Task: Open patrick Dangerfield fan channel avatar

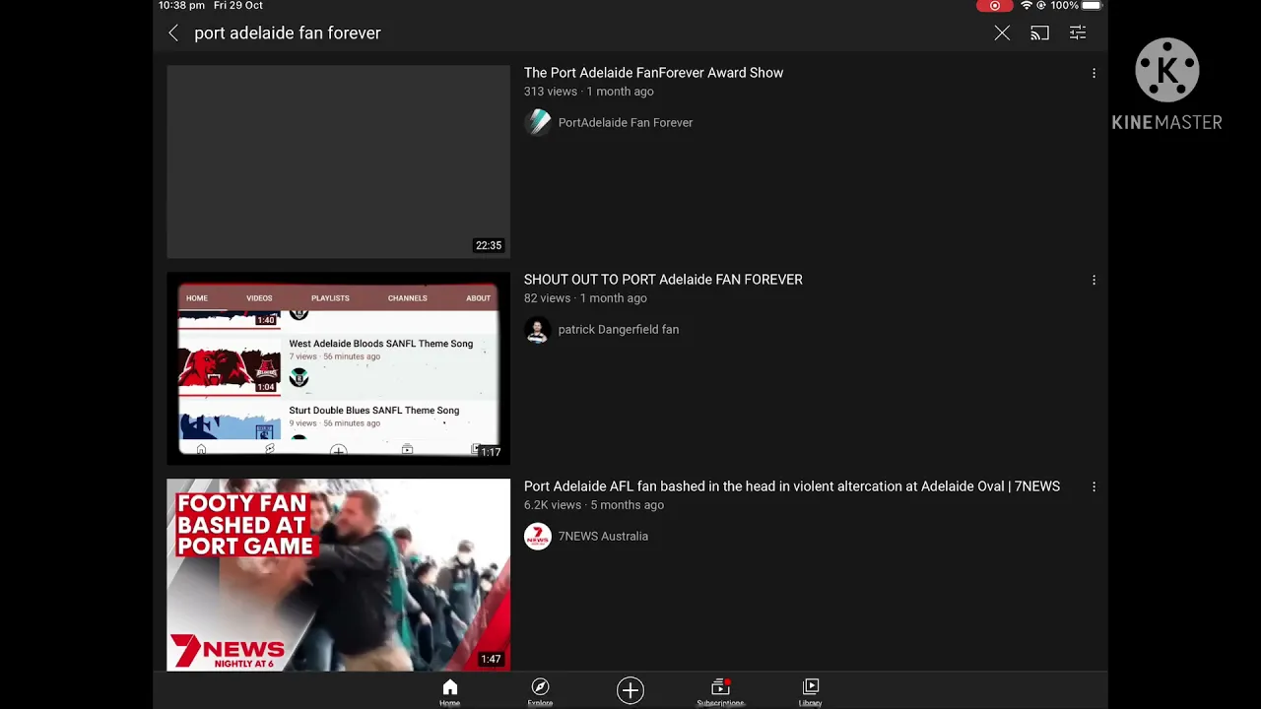Action: click(x=538, y=329)
